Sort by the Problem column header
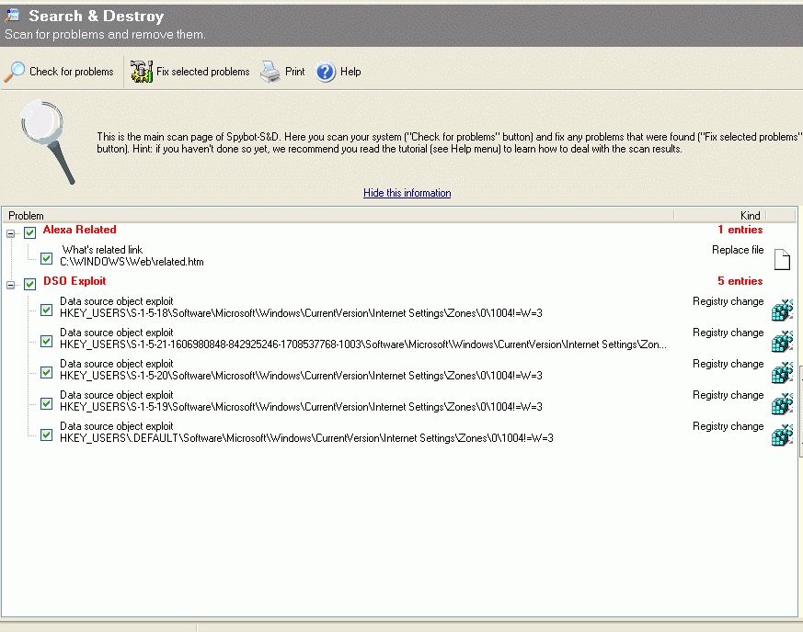The width and height of the screenshot is (803, 632). point(338,215)
